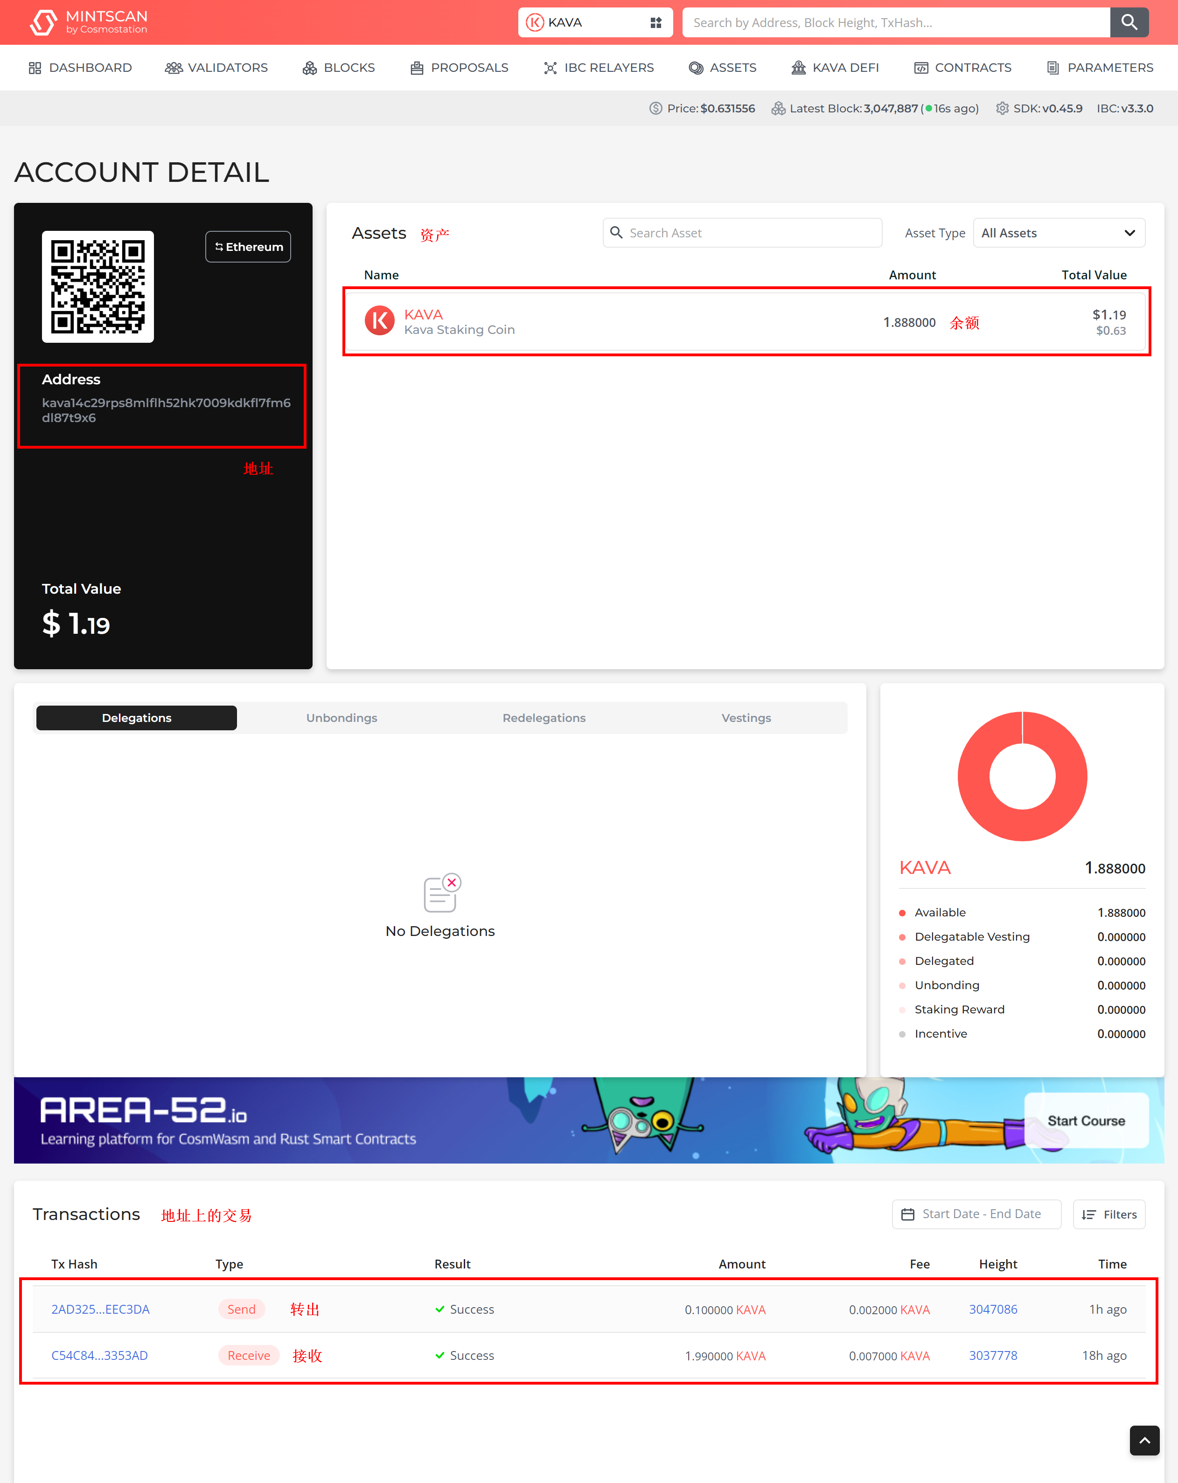Click the KAVA coin logo in assets
This screenshot has height=1483, width=1178.
pyautogui.click(x=379, y=321)
